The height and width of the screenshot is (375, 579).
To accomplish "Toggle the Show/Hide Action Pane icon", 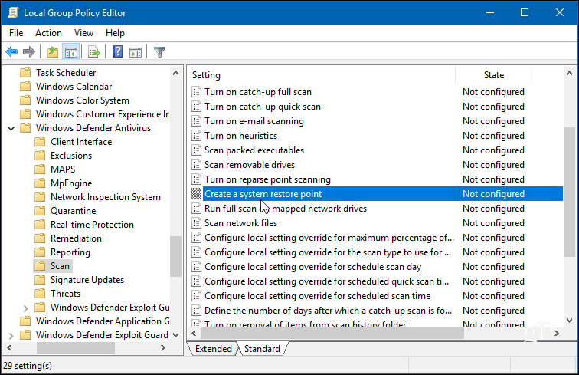I will [136, 52].
